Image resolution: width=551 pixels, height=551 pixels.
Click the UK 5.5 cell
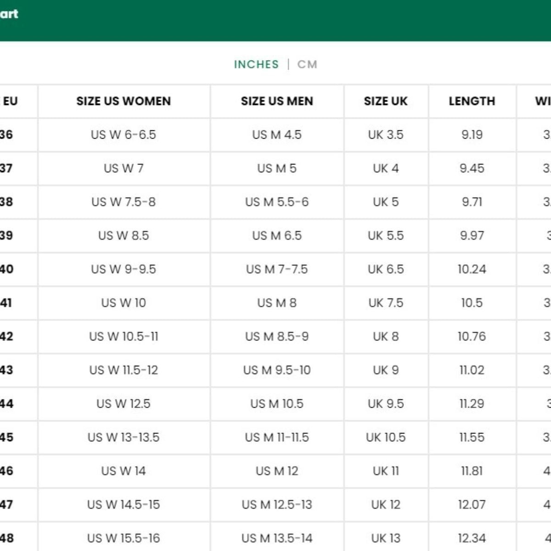click(x=386, y=236)
